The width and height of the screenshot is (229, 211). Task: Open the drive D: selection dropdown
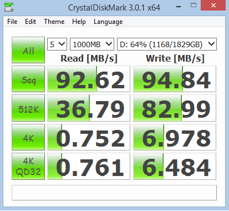point(167,44)
